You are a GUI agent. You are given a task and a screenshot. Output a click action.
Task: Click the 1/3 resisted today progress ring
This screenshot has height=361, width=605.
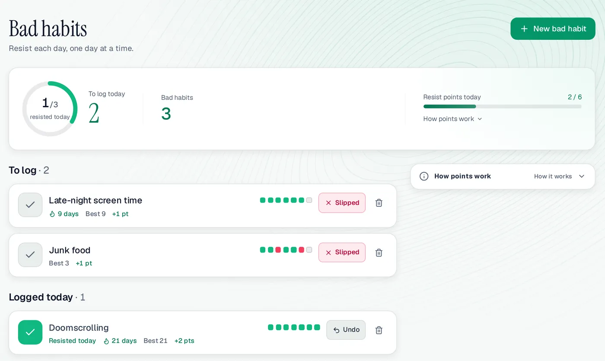[x=50, y=109]
